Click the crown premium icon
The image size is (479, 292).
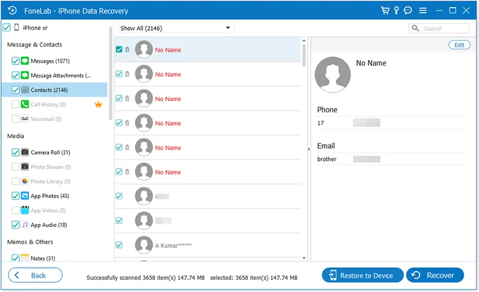pos(98,104)
